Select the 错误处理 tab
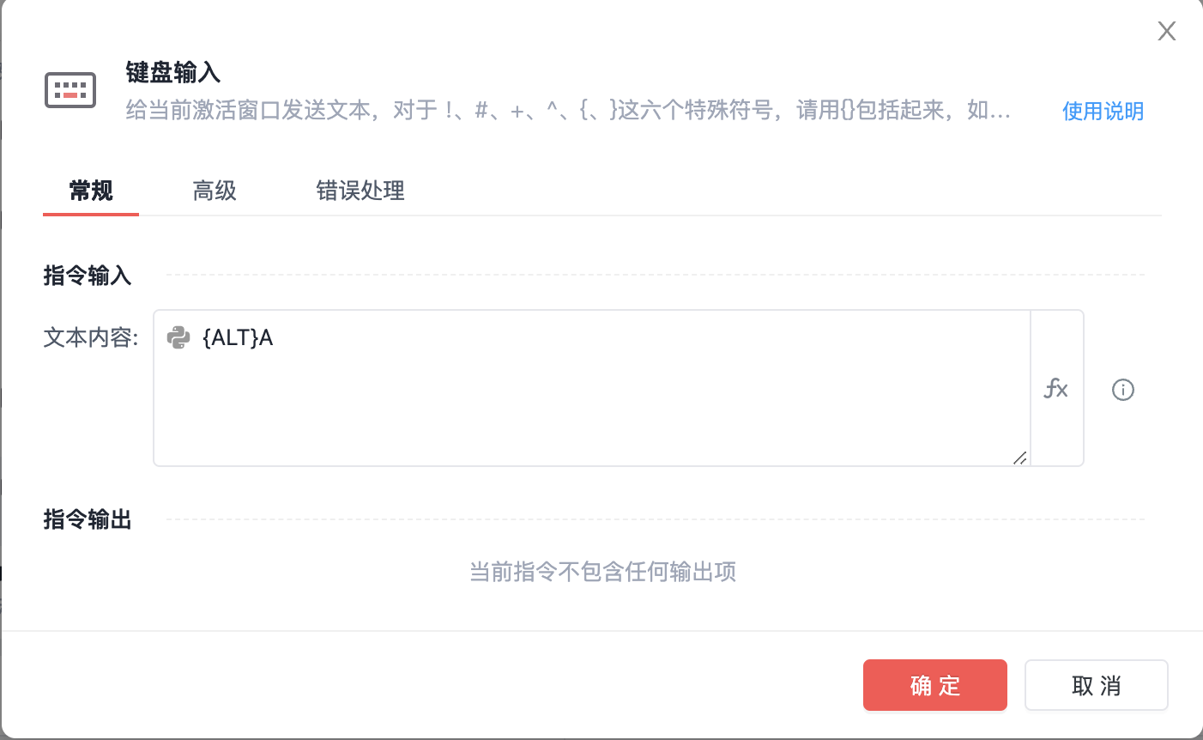This screenshot has width=1203, height=740. 360,191
